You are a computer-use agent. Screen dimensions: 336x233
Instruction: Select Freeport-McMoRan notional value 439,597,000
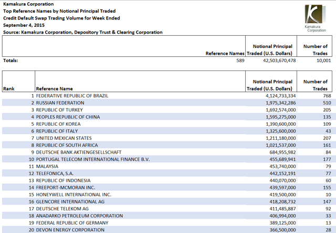point(282,188)
